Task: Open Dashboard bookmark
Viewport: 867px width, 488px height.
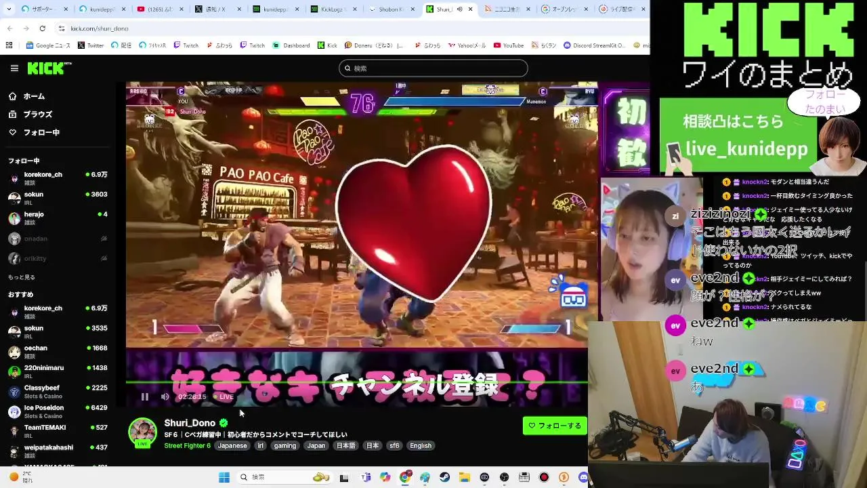Action: pos(291,45)
